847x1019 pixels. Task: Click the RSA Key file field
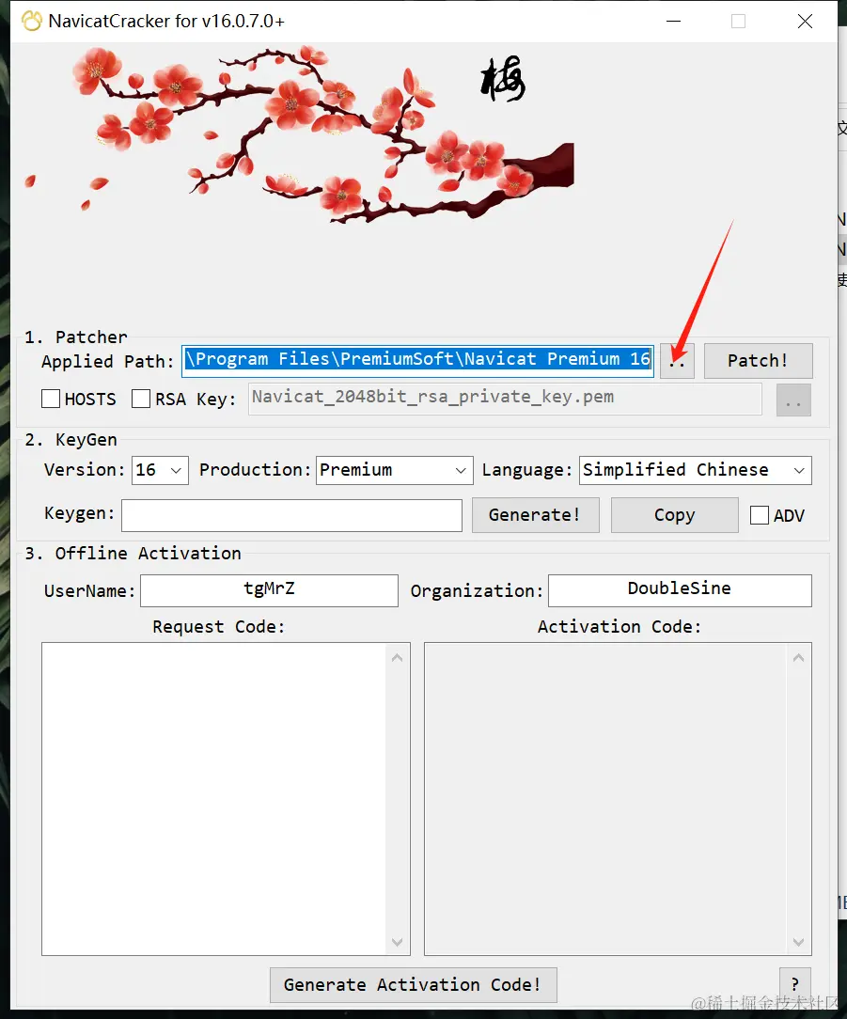pyautogui.click(x=505, y=399)
